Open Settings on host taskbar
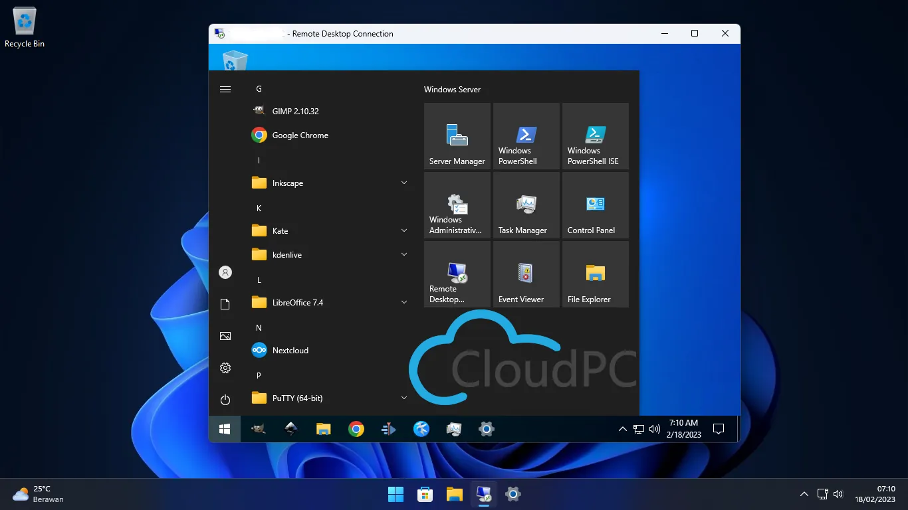This screenshot has width=908, height=510. (512, 494)
